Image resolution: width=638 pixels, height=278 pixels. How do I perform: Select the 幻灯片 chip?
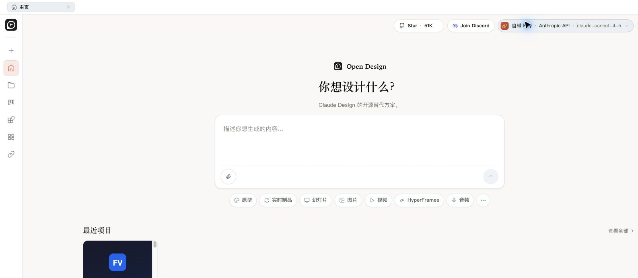coord(316,200)
